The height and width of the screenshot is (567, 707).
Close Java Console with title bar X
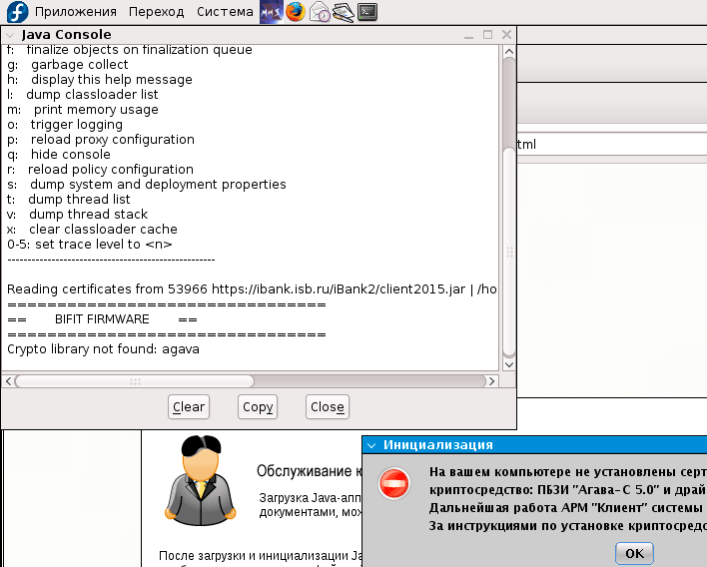[x=506, y=35]
